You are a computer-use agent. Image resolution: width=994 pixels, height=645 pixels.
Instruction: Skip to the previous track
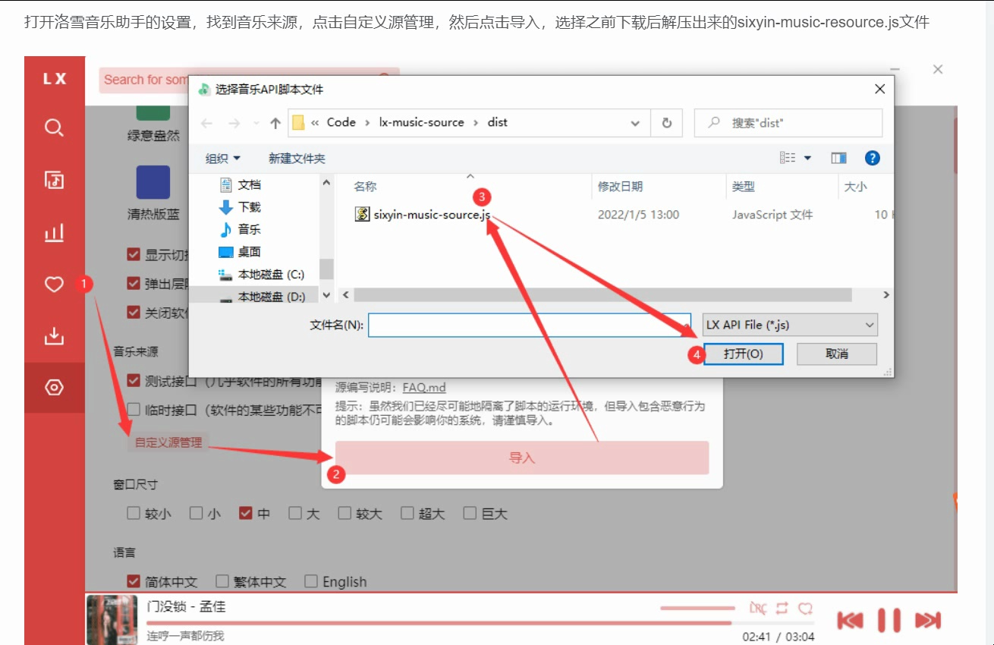[850, 620]
